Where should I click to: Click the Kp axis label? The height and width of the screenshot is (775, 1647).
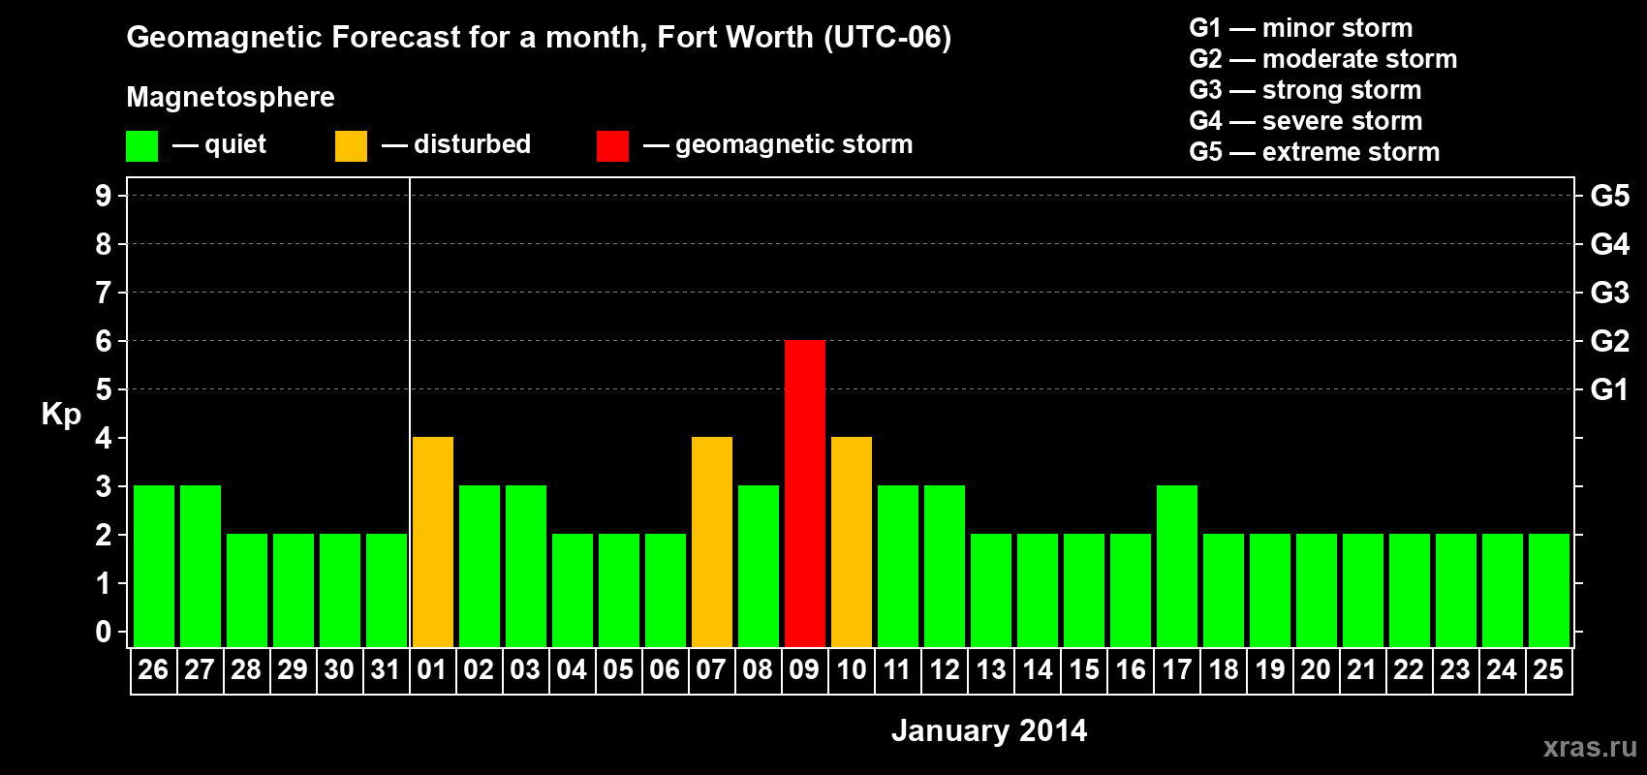point(61,415)
